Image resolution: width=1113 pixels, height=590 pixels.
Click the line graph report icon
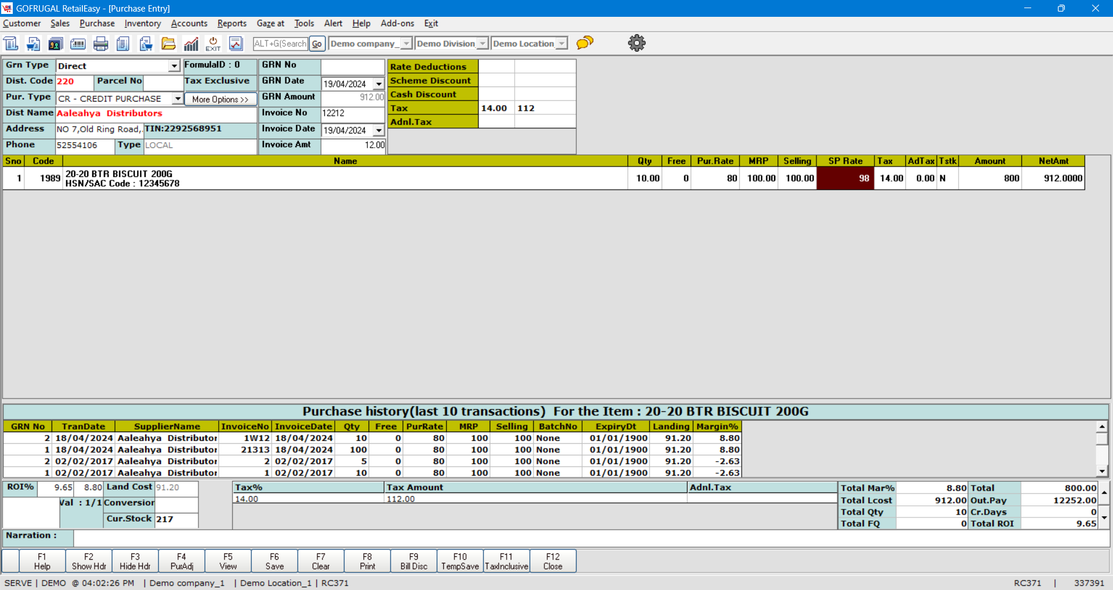click(236, 44)
